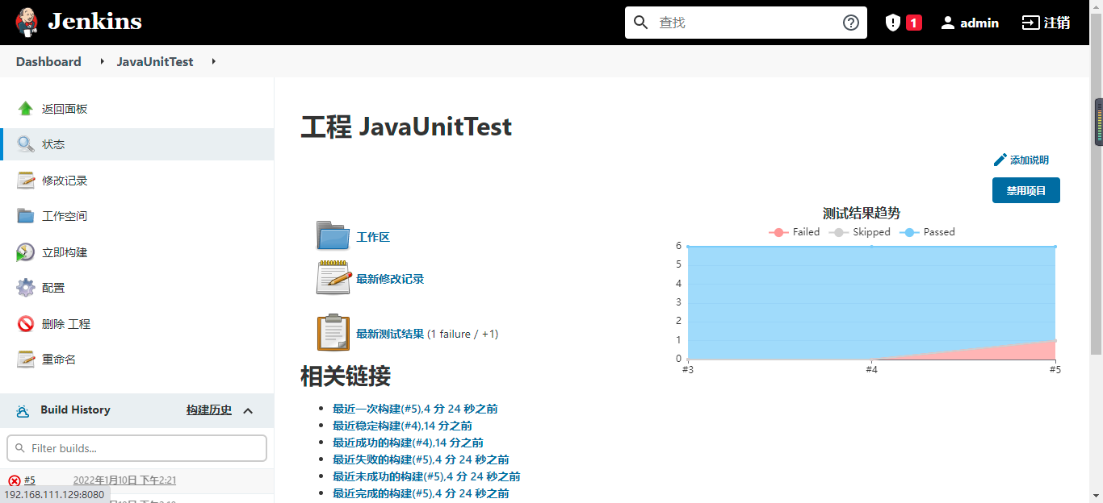
Task: Open the 最新修改记录 link
Action: [x=390, y=279]
